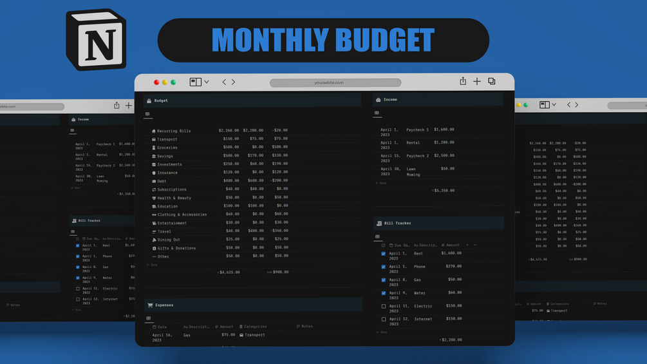Image resolution: width=647 pixels, height=364 pixels.
Task: Open a new tab with the front window plus icon
Action: click(x=477, y=81)
